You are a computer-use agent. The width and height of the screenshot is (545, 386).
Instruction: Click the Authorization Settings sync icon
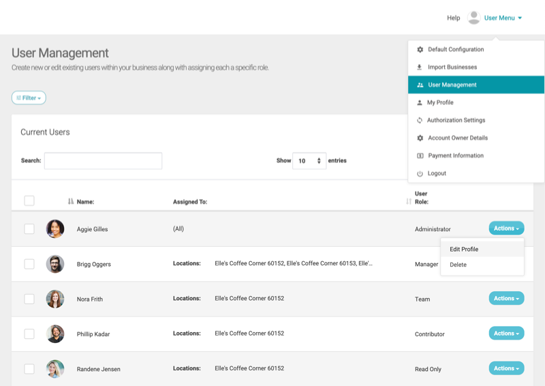coord(420,121)
